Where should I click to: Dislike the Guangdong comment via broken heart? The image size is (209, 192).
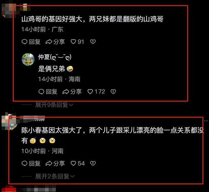[93, 42]
